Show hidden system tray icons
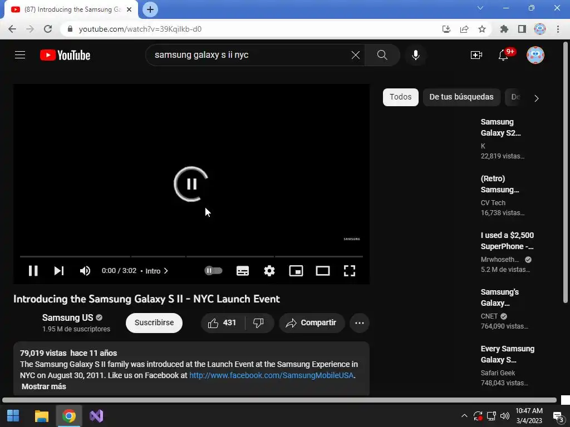The width and height of the screenshot is (570, 427). (464, 416)
